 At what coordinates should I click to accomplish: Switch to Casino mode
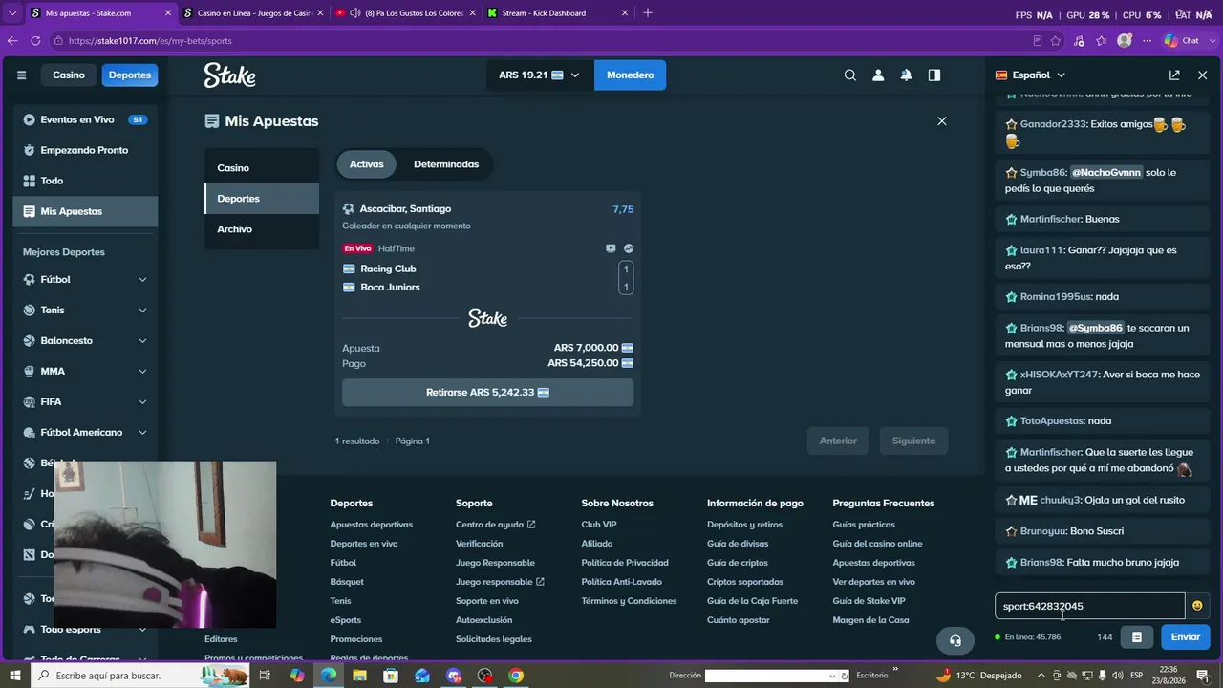click(x=69, y=75)
